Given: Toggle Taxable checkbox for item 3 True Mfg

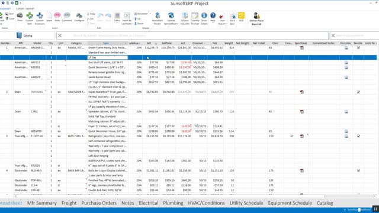Looking at the screenshot, I should 358,136.
